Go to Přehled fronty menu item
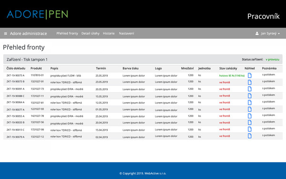 pyautogui.click(x=67, y=33)
